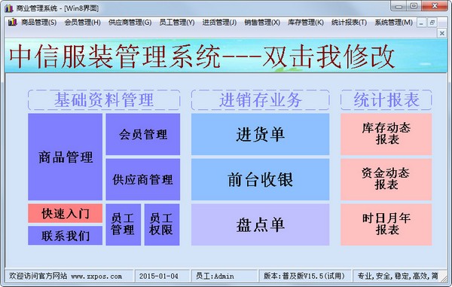Open the 供应商管理(G) menu
This screenshot has height=287, width=452.
point(130,23)
